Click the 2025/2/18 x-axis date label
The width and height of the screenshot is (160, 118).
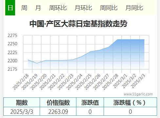point(21,82)
